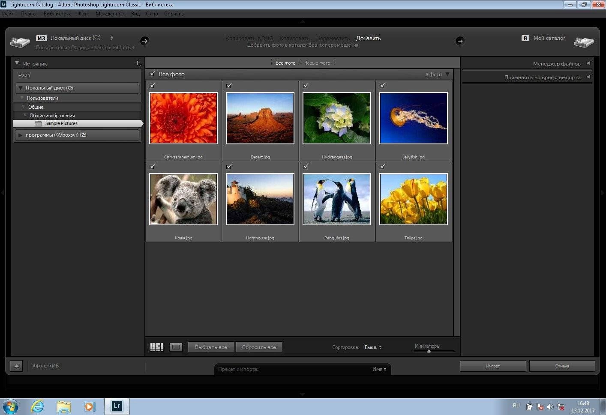Open import preset Имя dropdown
This screenshot has height=415, width=606.
379,369
